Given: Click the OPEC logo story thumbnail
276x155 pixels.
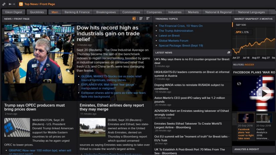Looking at the screenshot, I should click(17, 128).
